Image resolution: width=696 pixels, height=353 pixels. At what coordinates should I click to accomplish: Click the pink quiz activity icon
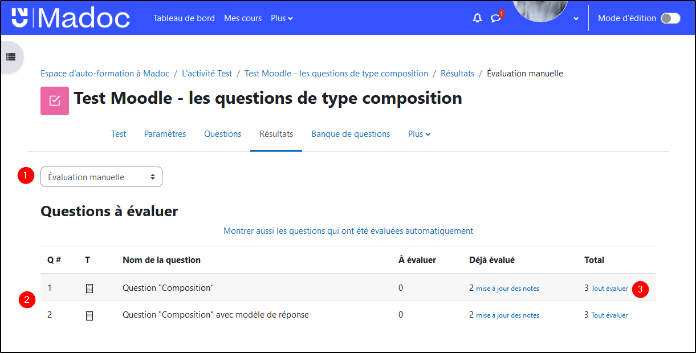pyautogui.click(x=55, y=101)
